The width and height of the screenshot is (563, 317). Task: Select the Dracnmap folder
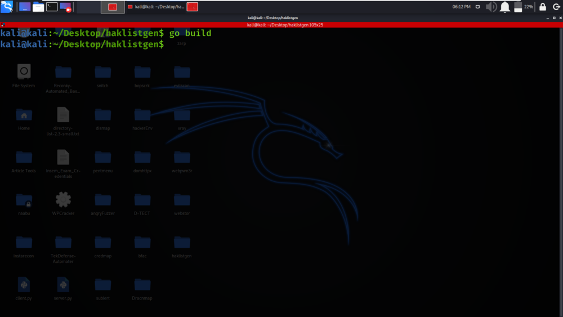point(142,289)
